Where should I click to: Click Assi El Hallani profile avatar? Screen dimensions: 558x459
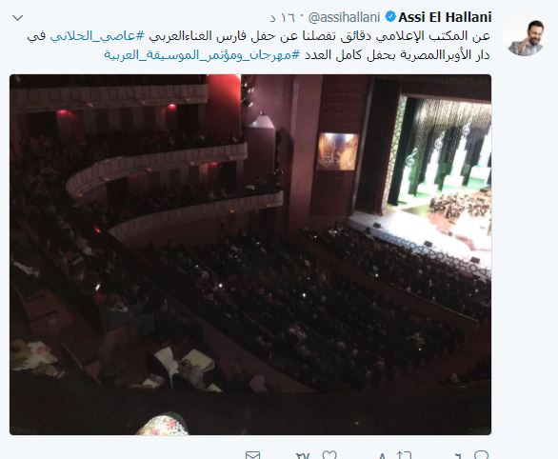point(526,35)
